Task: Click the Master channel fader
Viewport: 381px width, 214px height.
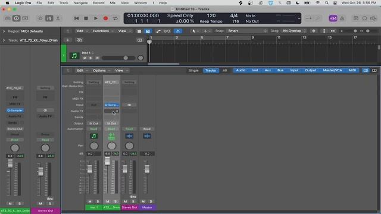Action: pos(147,169)
